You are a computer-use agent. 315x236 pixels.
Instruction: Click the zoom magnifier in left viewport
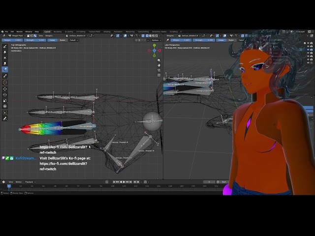point(159,60)
